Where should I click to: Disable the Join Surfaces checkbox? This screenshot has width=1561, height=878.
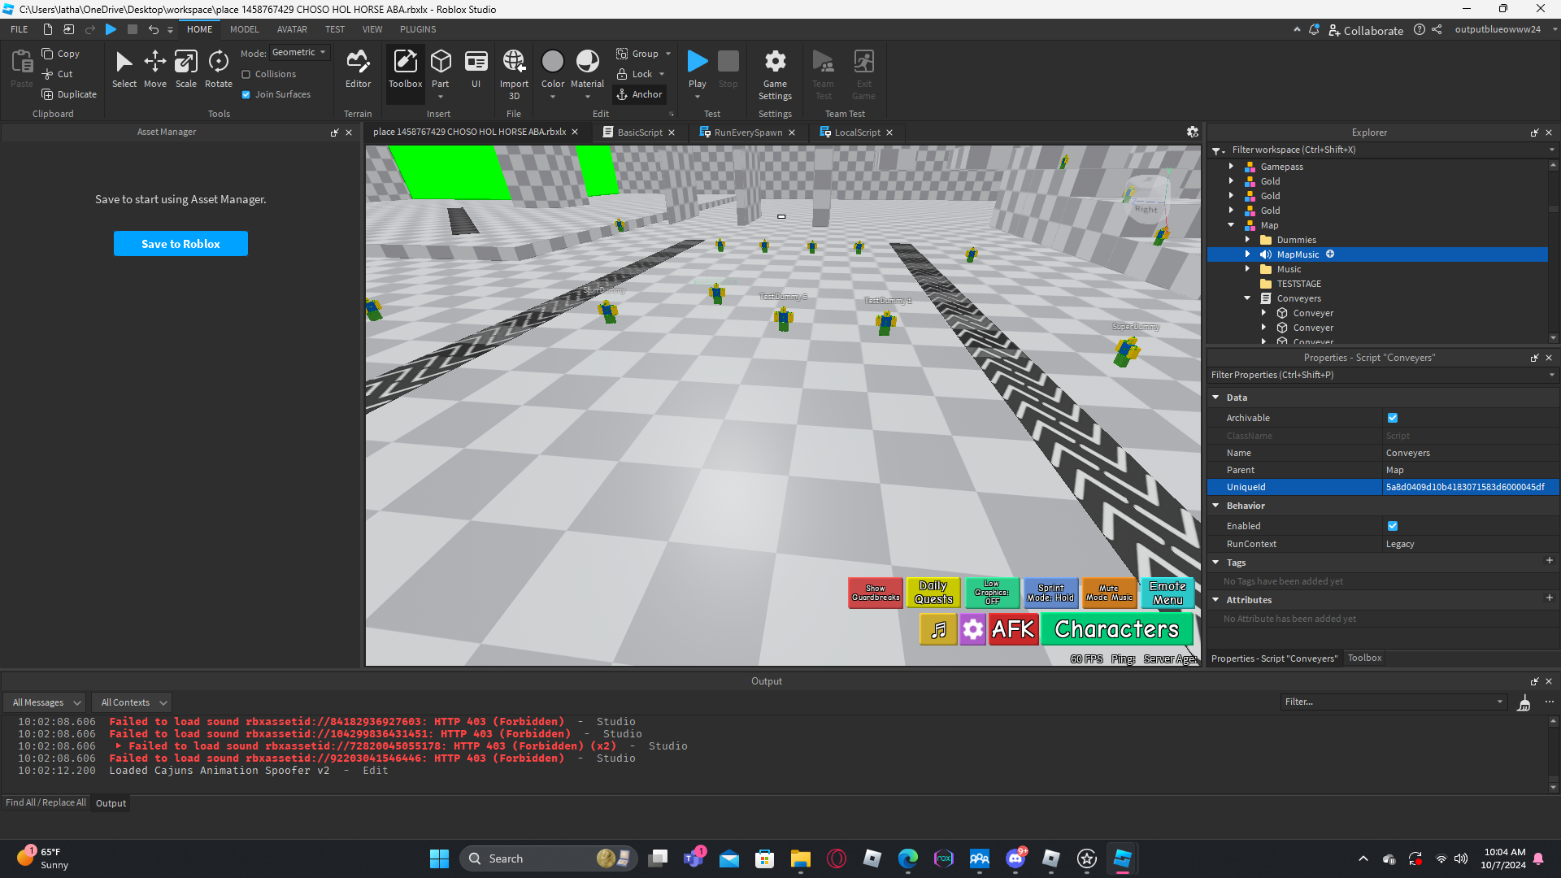point(246,94)
